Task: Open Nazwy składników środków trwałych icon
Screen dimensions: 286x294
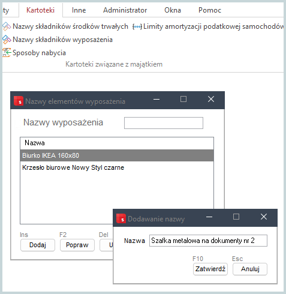Action: pos(7,26)
